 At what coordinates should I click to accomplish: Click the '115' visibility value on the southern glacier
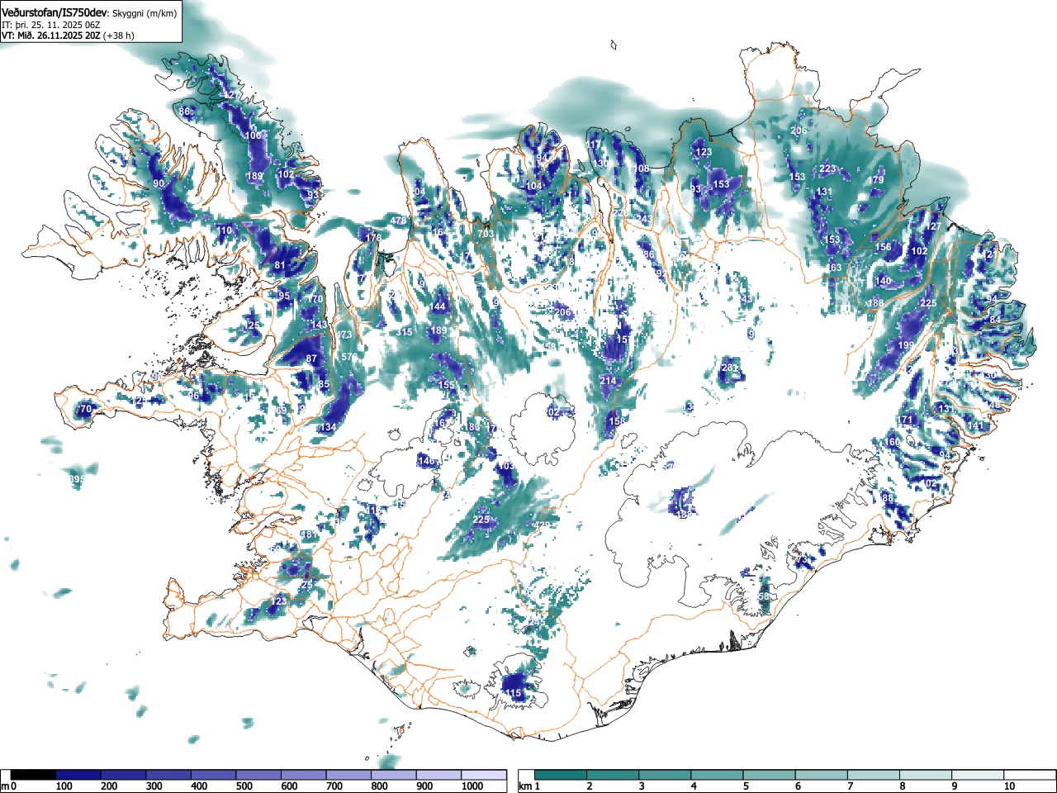[x=513, y=693]
